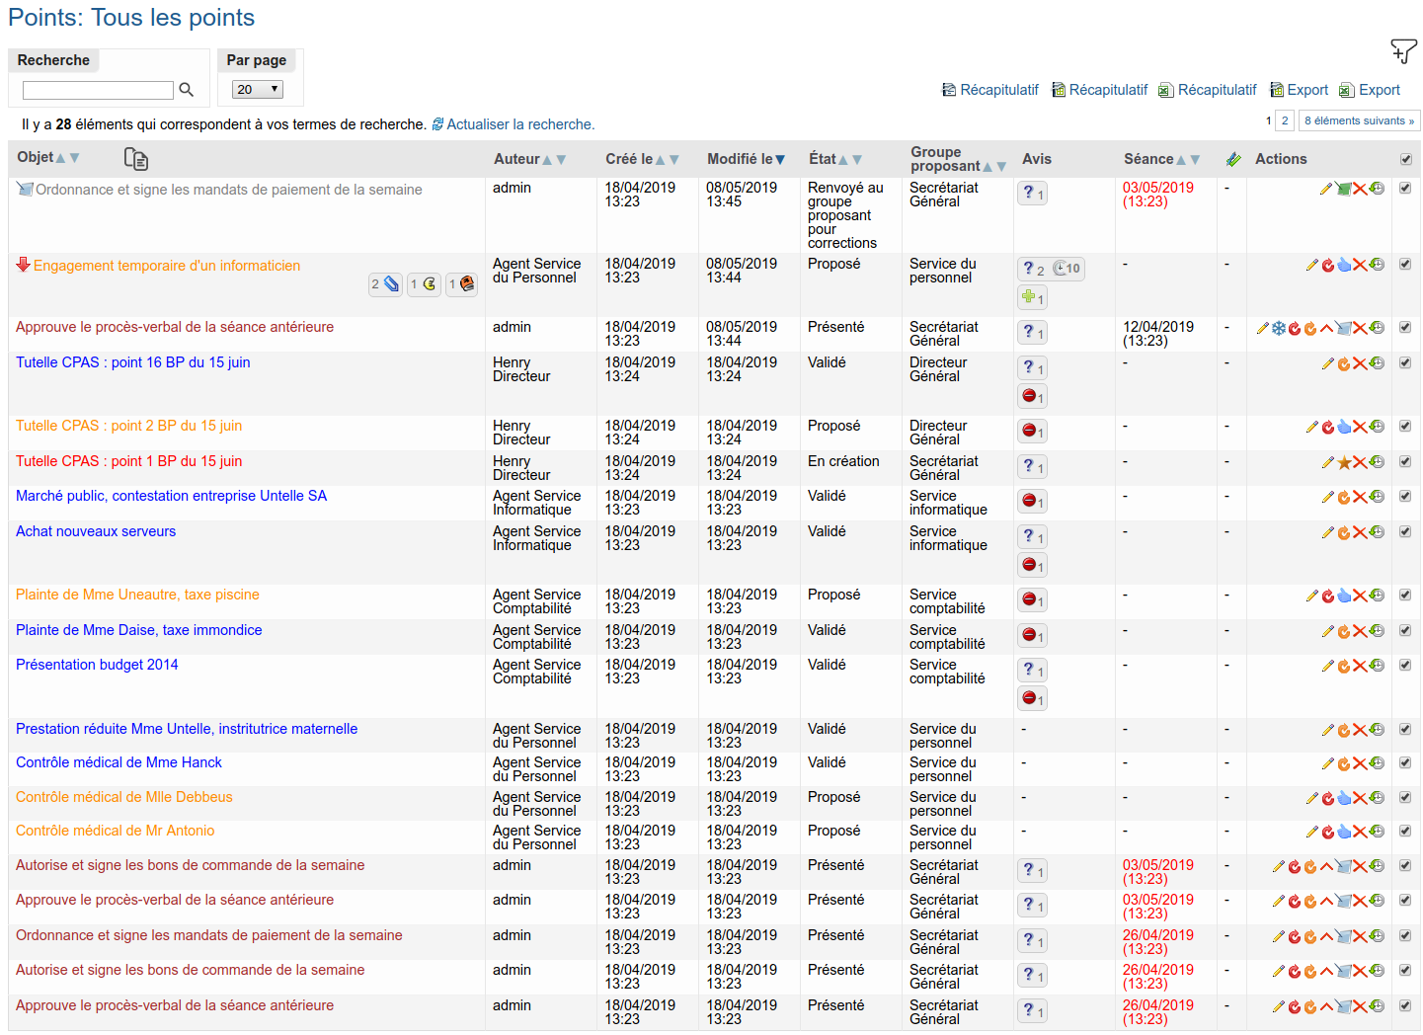
Task: Sort Créé le column ascending
Action: 661,160
